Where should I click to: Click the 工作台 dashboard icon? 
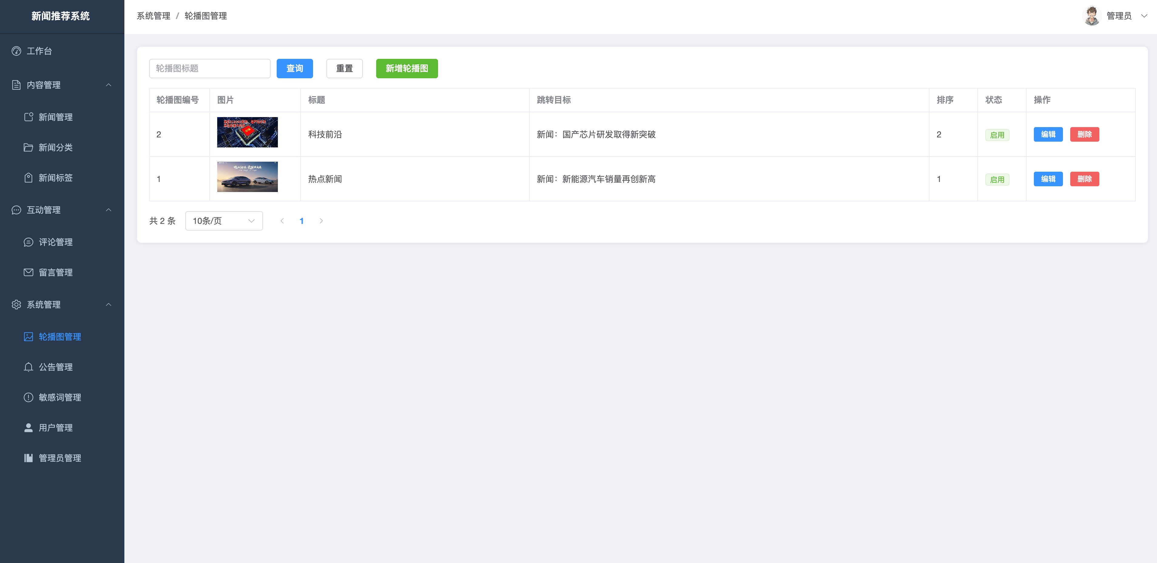click(16, 51)
